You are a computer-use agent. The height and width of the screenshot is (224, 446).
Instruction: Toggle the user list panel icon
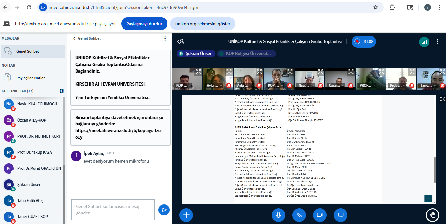(x=181, y=42)
